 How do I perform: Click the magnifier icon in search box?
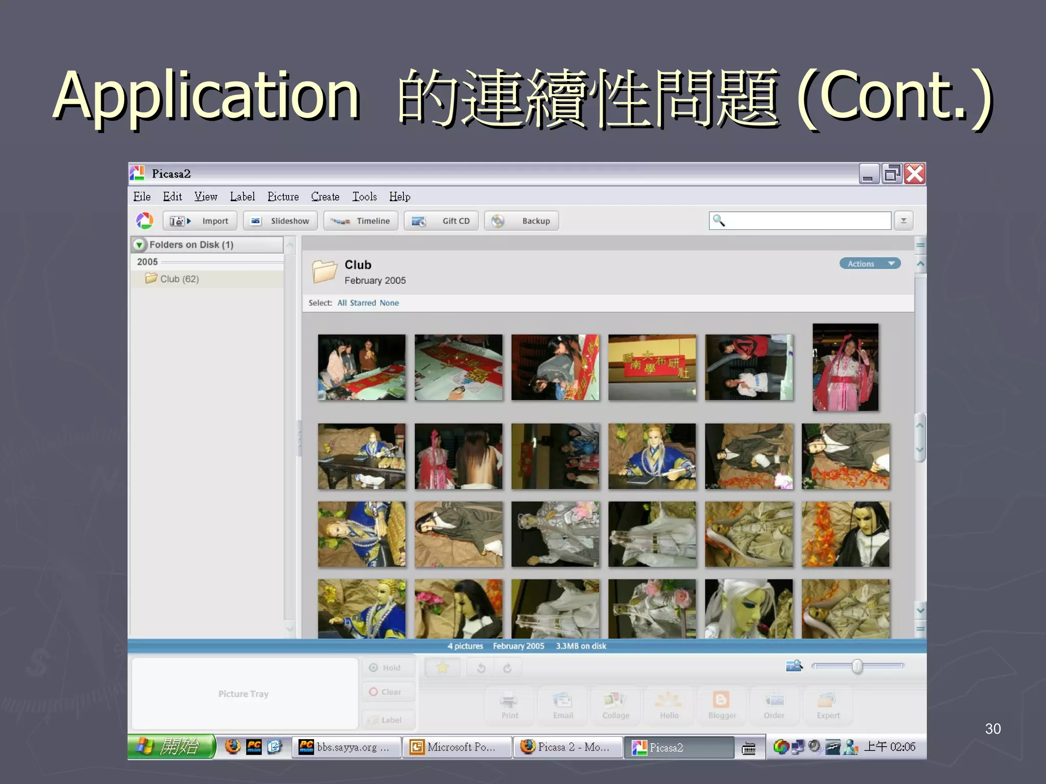(x=719, y=220)
